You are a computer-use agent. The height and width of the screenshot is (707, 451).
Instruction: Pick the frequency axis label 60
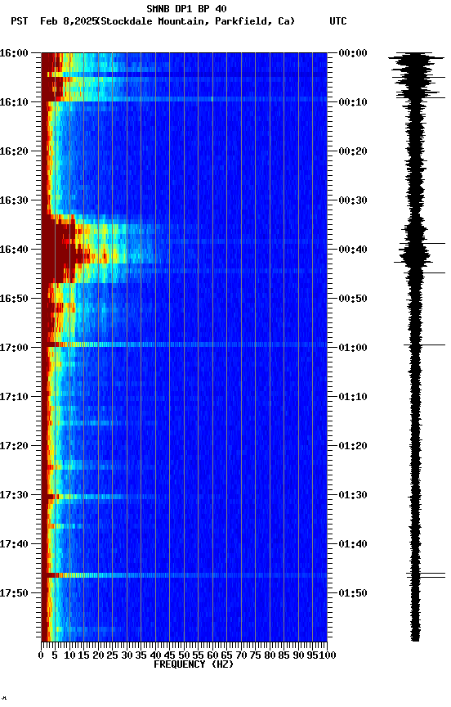point(213,655)
